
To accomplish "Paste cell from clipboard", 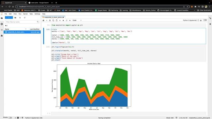I will click(x=57, y=20).
